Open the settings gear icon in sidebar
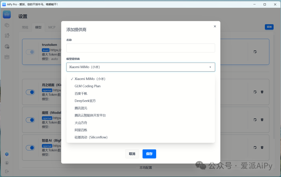This screenshot has width=281, height=177. tap(7, 154)
